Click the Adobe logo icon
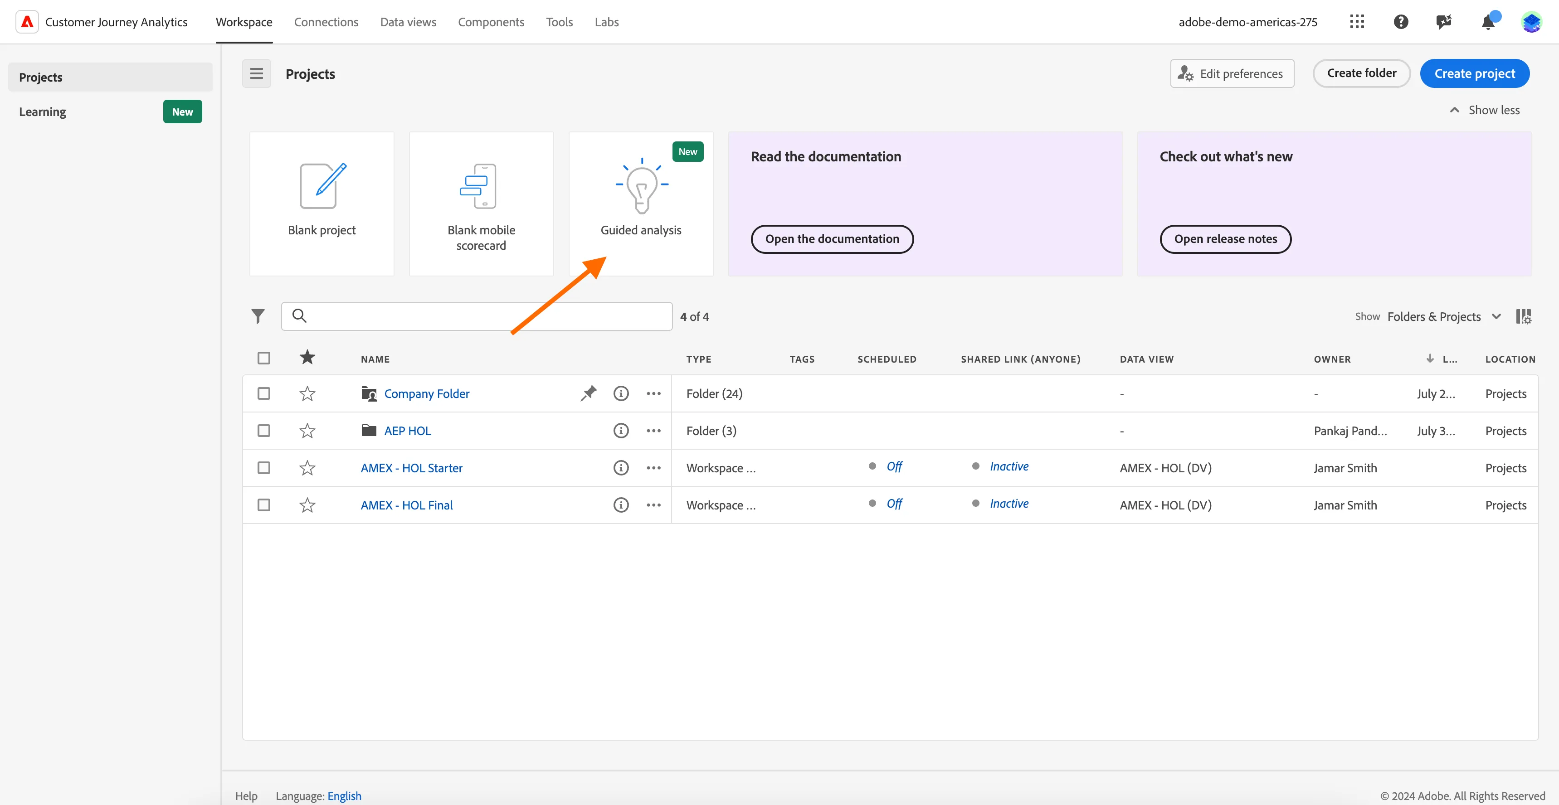Screen dimensions: 1559x805 [x=27, y=22]
